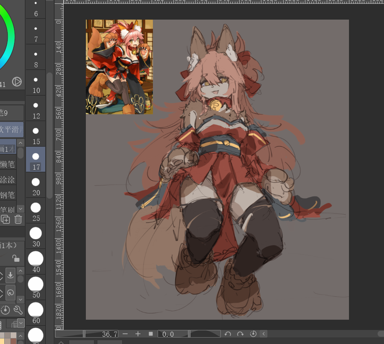Viewport: 384px width, 344px height.
Task: Click the download-arrow icon in tool property
Action: coord(11,275)
